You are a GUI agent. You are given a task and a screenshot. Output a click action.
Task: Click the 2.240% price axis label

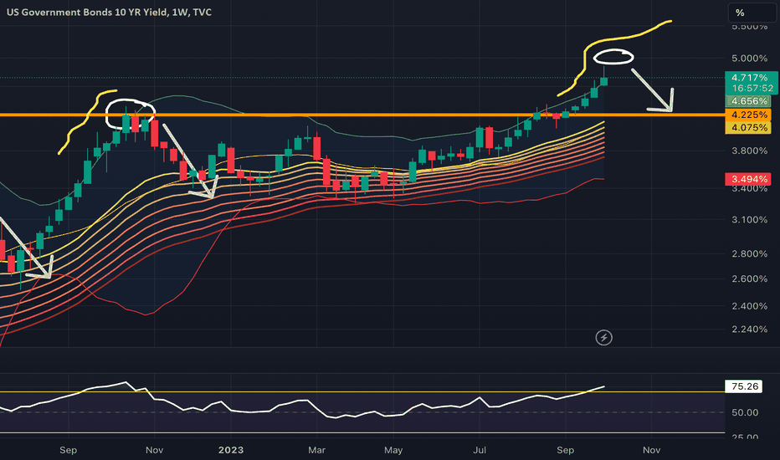pyautogui.click(x=749, y=330)
